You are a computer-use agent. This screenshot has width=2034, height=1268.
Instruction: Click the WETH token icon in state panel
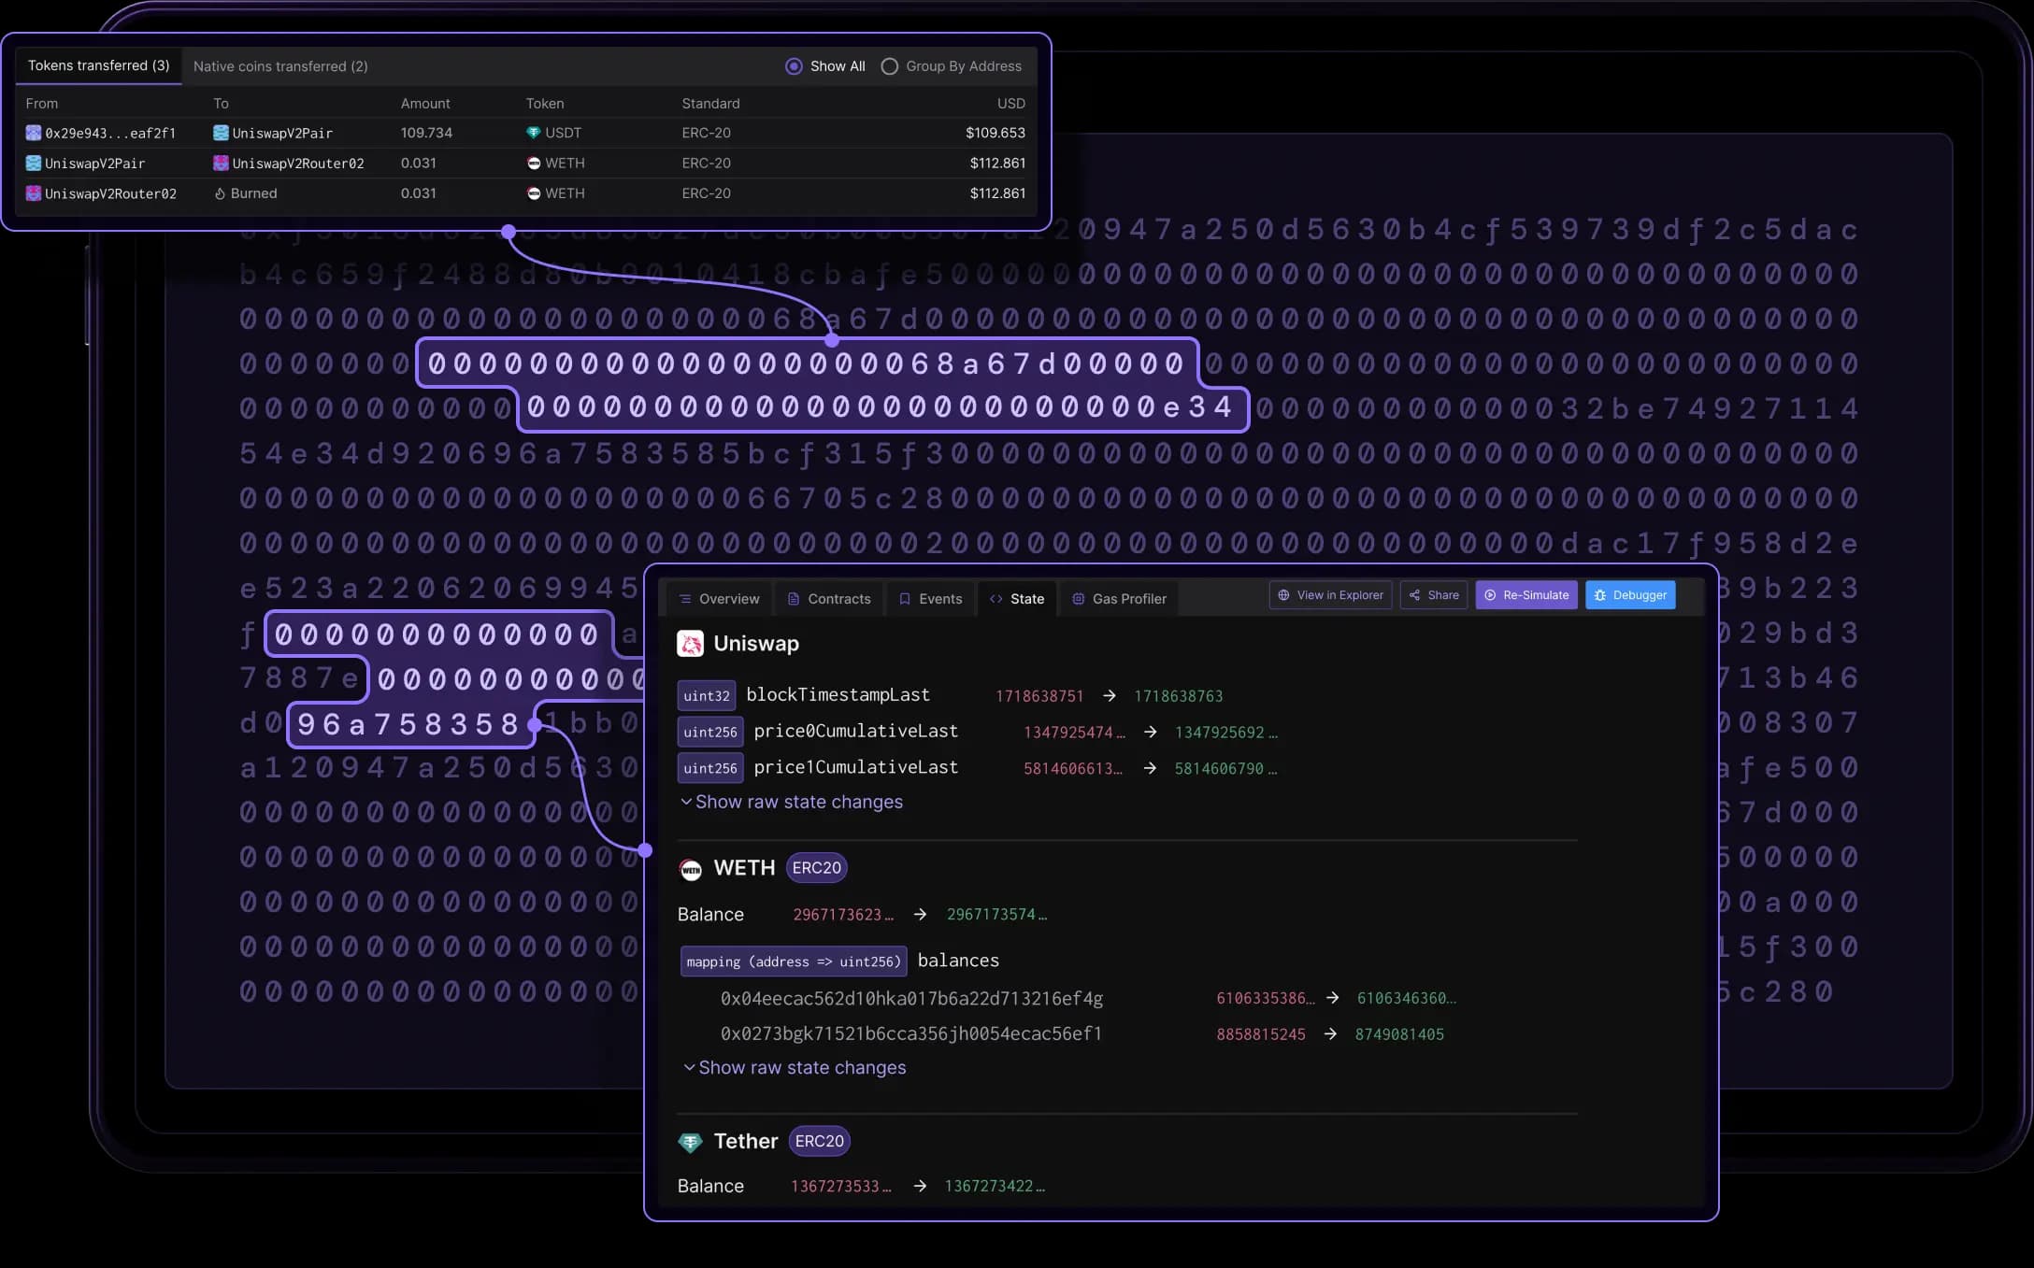pos(690,869)
